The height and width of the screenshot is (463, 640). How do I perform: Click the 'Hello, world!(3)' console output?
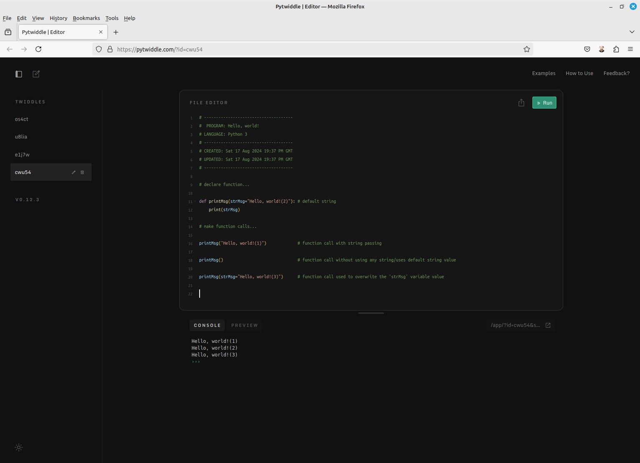coord(215,355)
